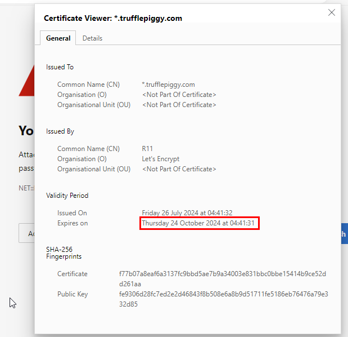Image resolution: width=348 pixels, height=337 pixels.
Task: Click the Issued To section heading
Action: (60, 67)
